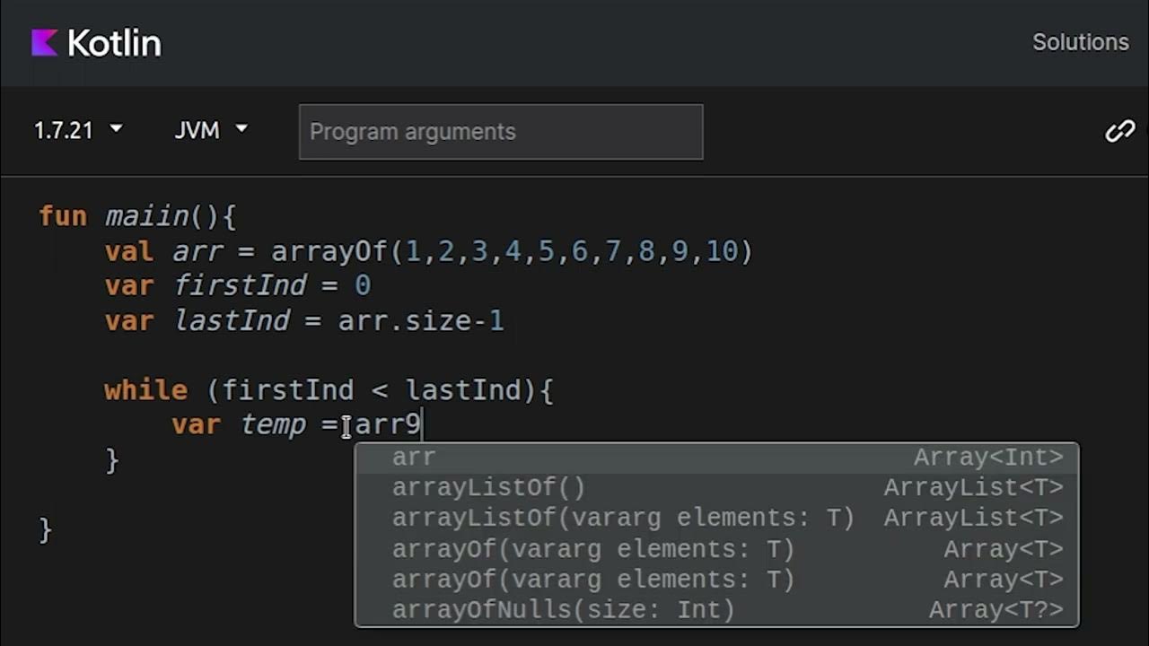1149x646 pixels.
Task: Click the Kotlin logo icon
Action: pos(45,42)
